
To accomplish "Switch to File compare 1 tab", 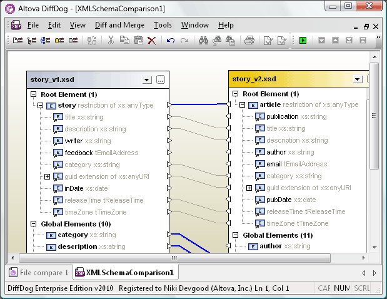I will 39,273.
